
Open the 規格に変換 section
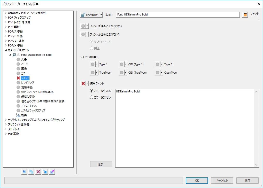pos(28,97)
